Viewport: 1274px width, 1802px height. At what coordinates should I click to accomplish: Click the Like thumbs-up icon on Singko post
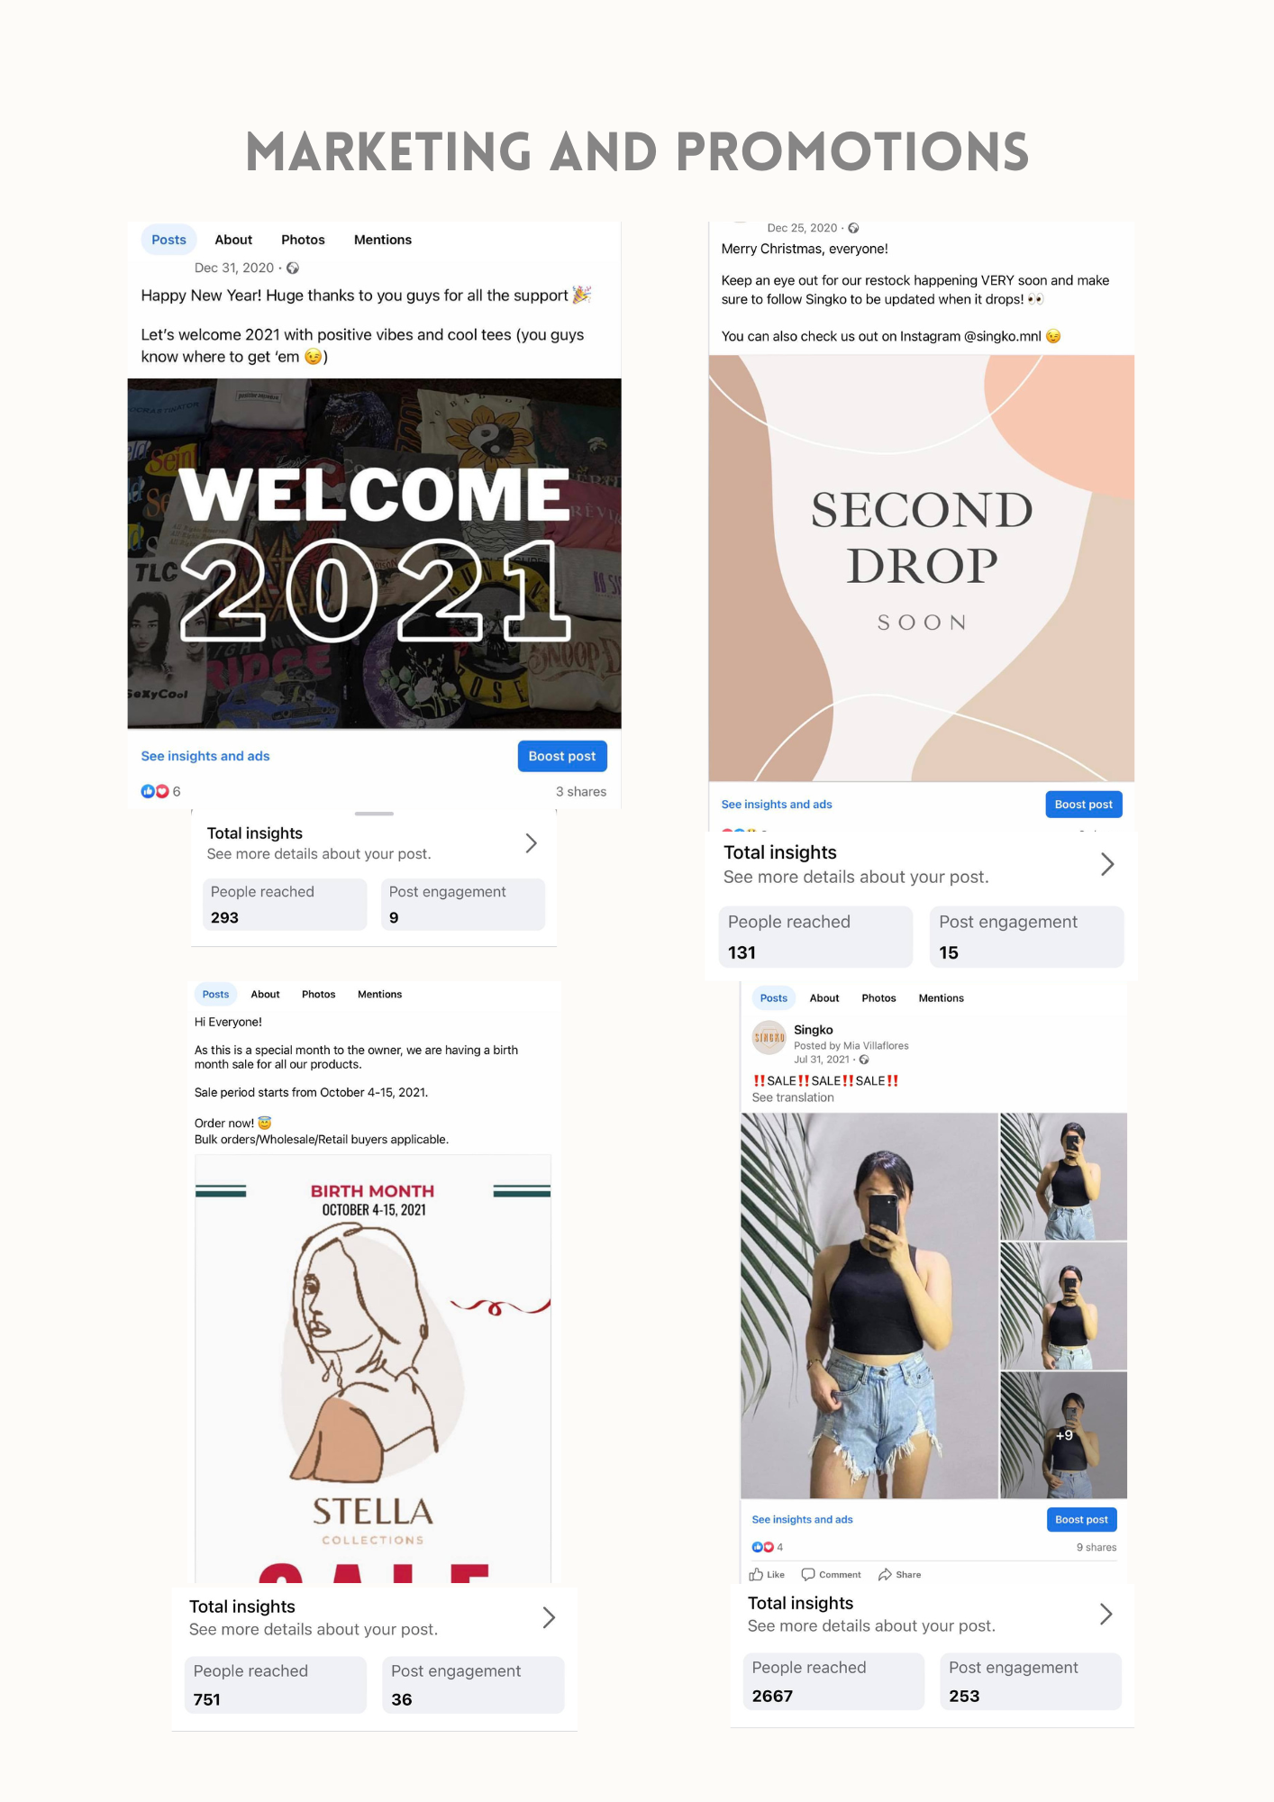tap(756, 1574)
